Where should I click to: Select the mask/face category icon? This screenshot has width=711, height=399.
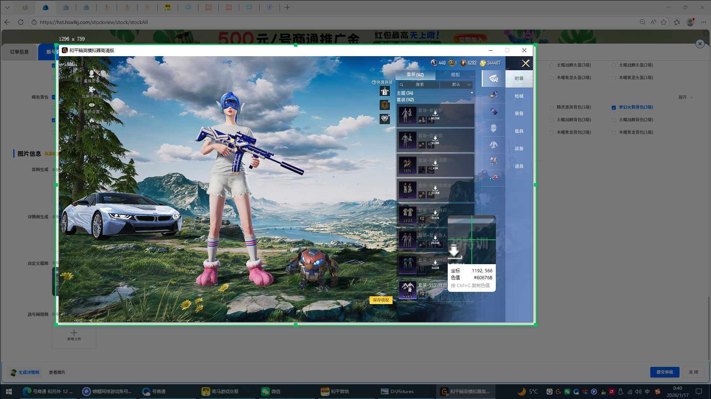click(x=493, y=128)
